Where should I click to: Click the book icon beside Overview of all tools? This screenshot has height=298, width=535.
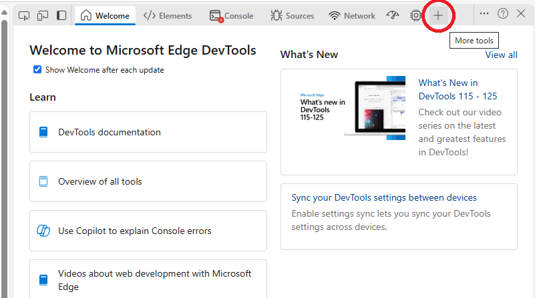[x=43, y=181]
